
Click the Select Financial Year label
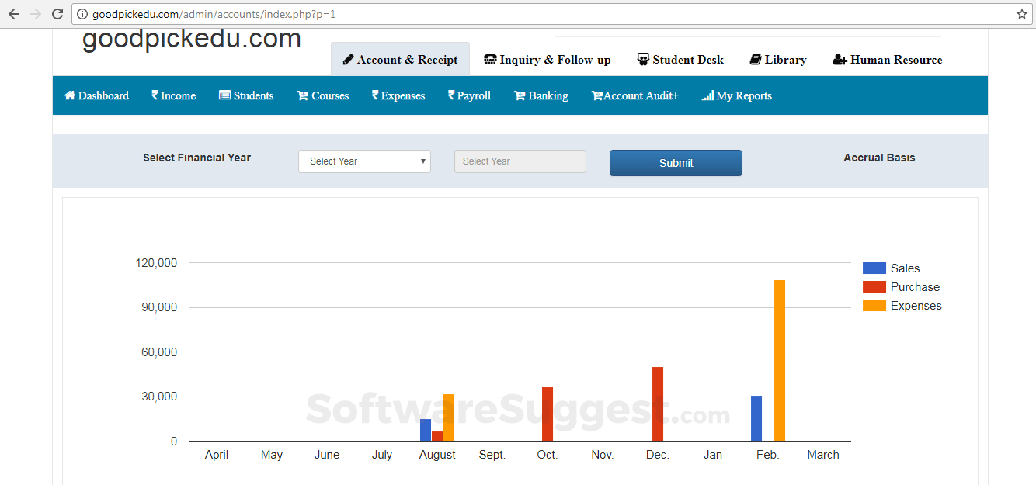(197, 158)
